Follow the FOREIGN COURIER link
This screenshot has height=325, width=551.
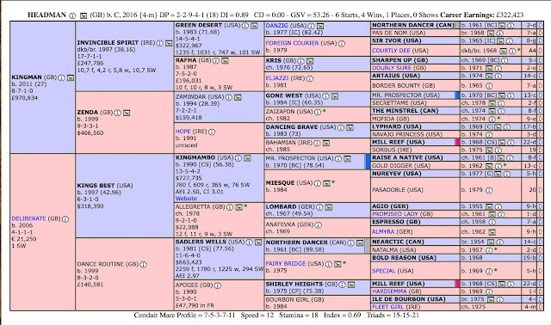[x=292, y=43]
